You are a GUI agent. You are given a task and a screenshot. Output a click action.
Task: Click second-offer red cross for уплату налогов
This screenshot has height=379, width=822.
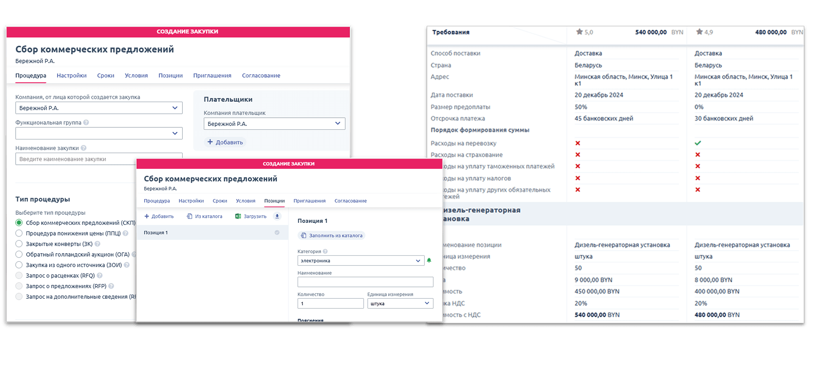(698, 178)
